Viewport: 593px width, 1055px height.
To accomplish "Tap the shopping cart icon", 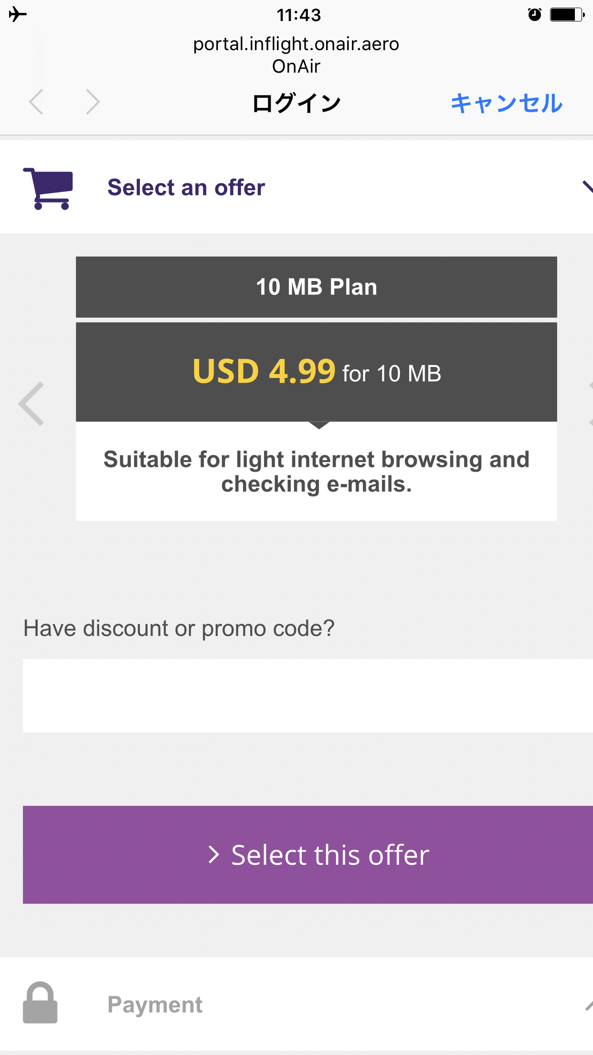I will click(x=48, y=188).
